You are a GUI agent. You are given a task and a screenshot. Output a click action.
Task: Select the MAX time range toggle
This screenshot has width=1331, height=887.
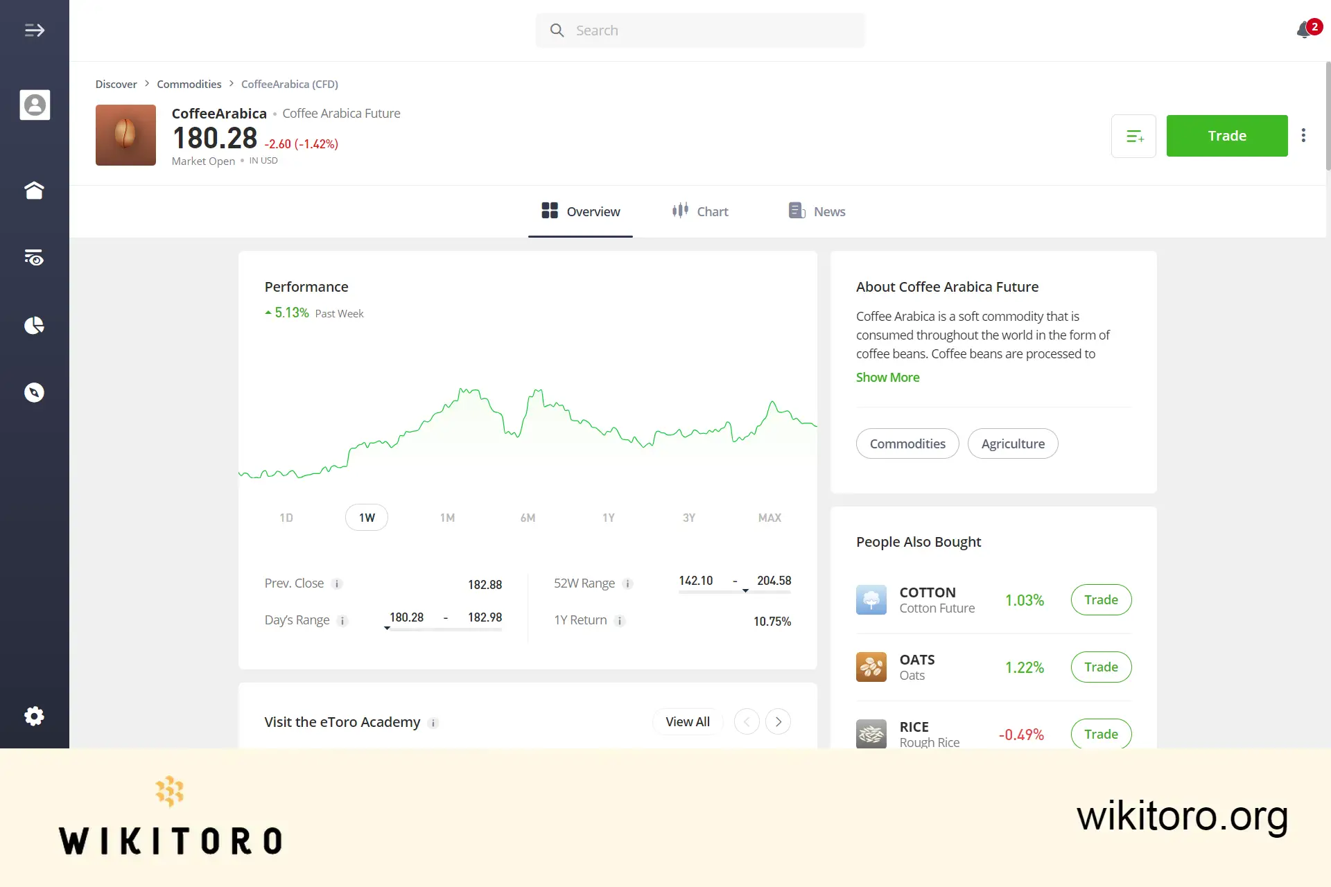(769, 517)
